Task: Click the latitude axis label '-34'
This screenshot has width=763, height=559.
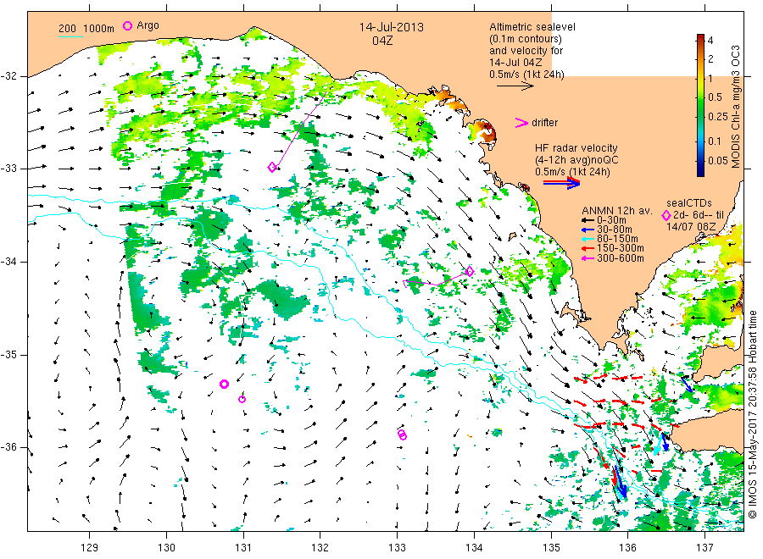Action: point(8,262)
